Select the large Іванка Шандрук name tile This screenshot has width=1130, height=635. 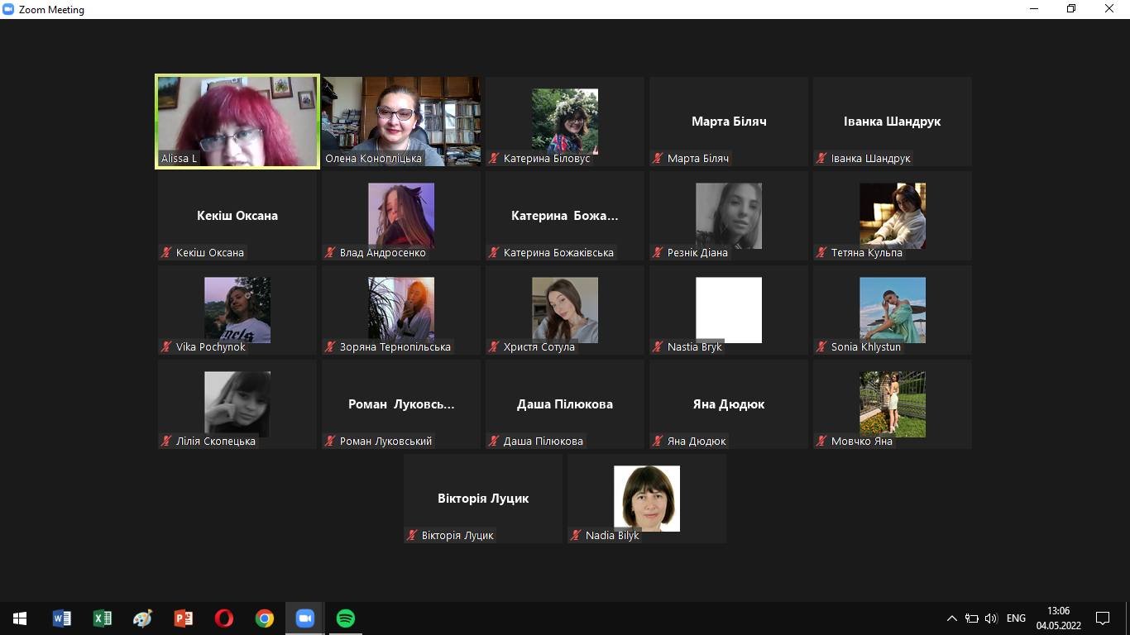pyautogui.click(x=893, y=122)
